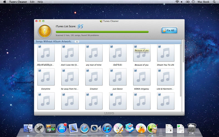Launch Safari compass icon in Dock
Viewport: 219px width, 137px height.
point(85,128)
